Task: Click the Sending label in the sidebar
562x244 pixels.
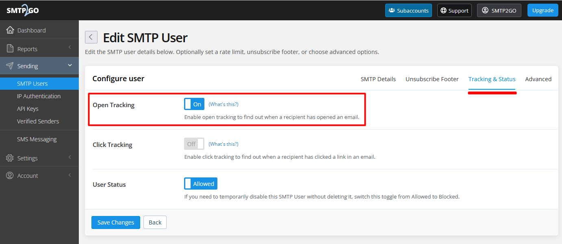Action: click(x=28, y=66)
